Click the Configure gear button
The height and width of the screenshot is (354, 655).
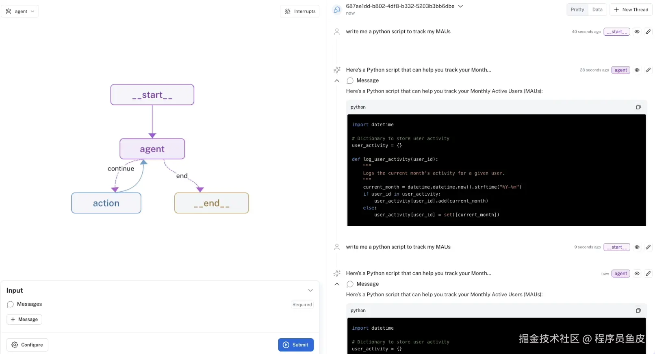(27, 345)
